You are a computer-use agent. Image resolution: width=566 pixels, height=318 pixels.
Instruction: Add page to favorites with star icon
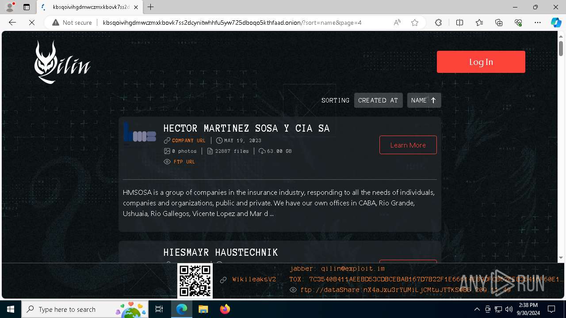pyautogui.click(x=415, y=23)
